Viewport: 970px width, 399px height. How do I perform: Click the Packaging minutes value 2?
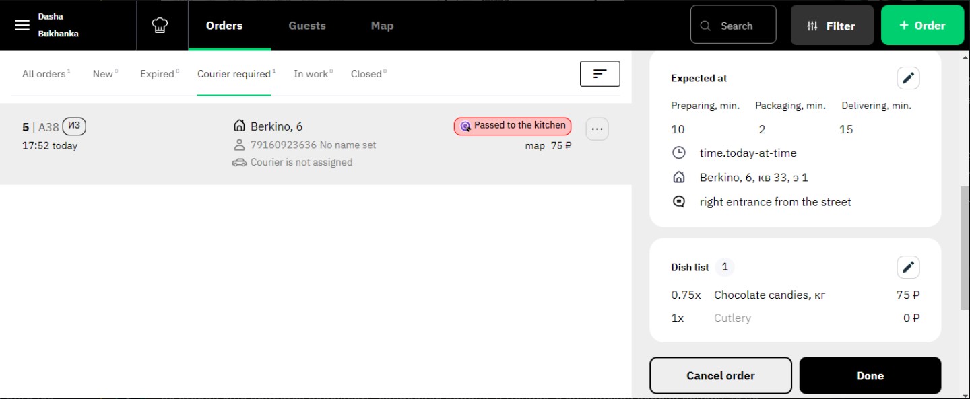762,129
